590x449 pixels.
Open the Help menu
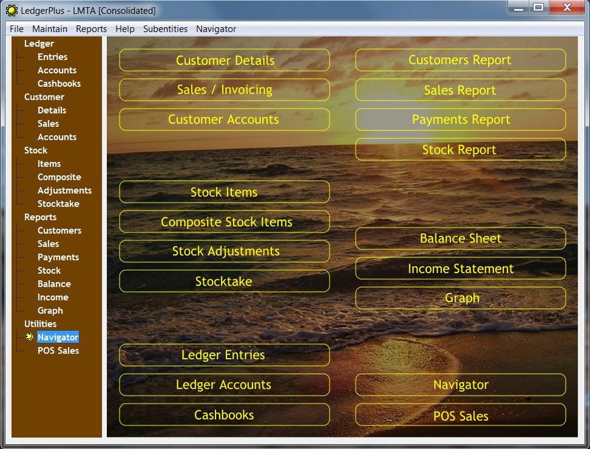pos(124,28)
